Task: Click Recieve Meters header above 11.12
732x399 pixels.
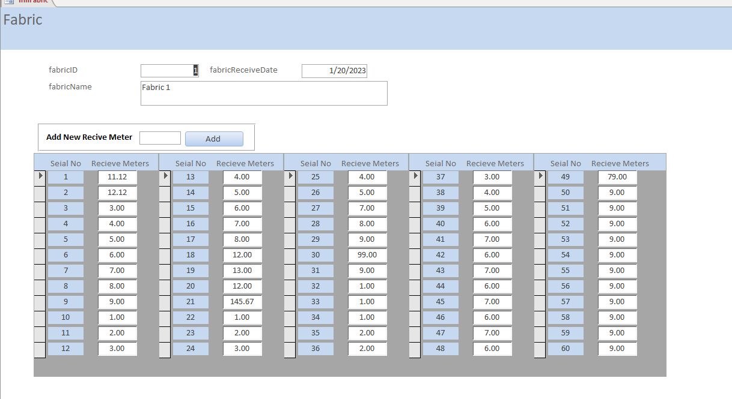Action: [x=120, y=163]
